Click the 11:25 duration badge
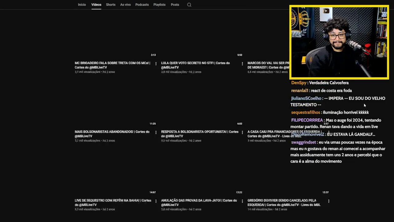This screenshot has width=394, height=222. point(153,124)
